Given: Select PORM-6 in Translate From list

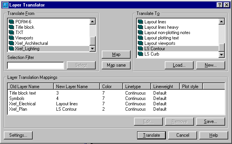Looking at the screenshot, I should pyautogui.click(x=23, y=22).
